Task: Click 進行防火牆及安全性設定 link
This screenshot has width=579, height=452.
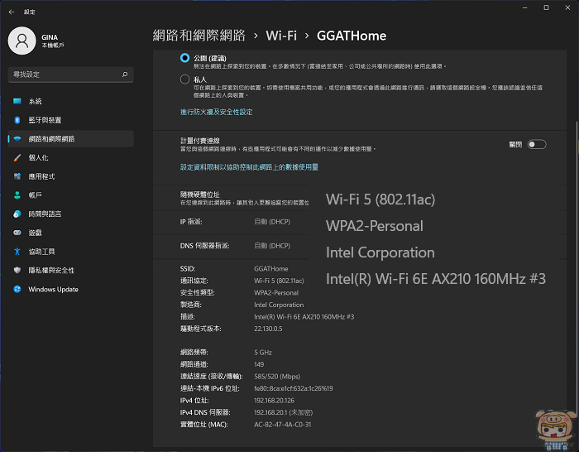Action: [217, 112]
